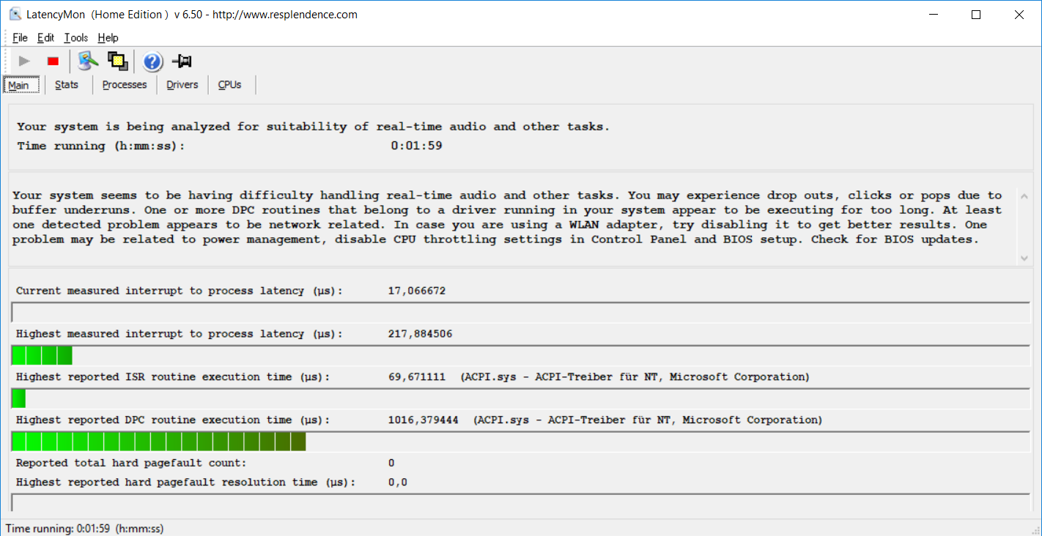This screenshot has width=1042, height=536.
Task: Open the options icon in toolbar
Action: [x=88, y=62]
